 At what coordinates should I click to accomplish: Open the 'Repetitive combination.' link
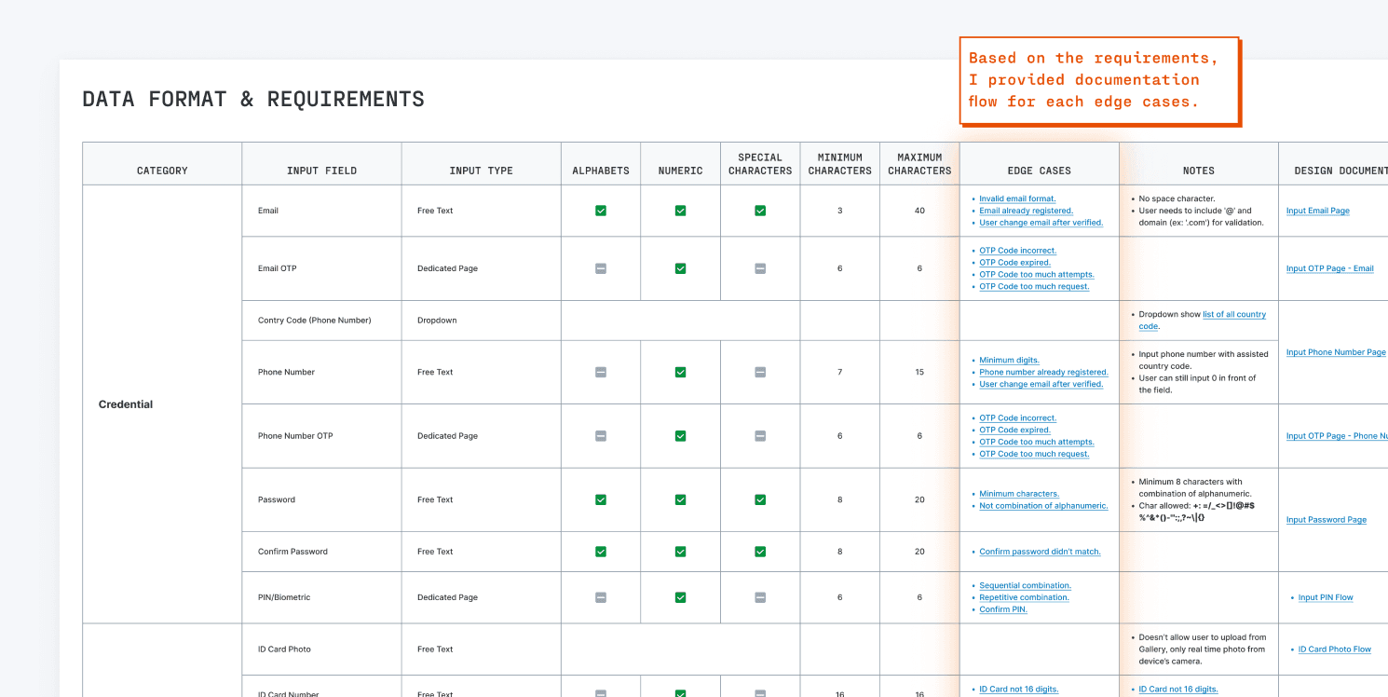pos(1024,598)
